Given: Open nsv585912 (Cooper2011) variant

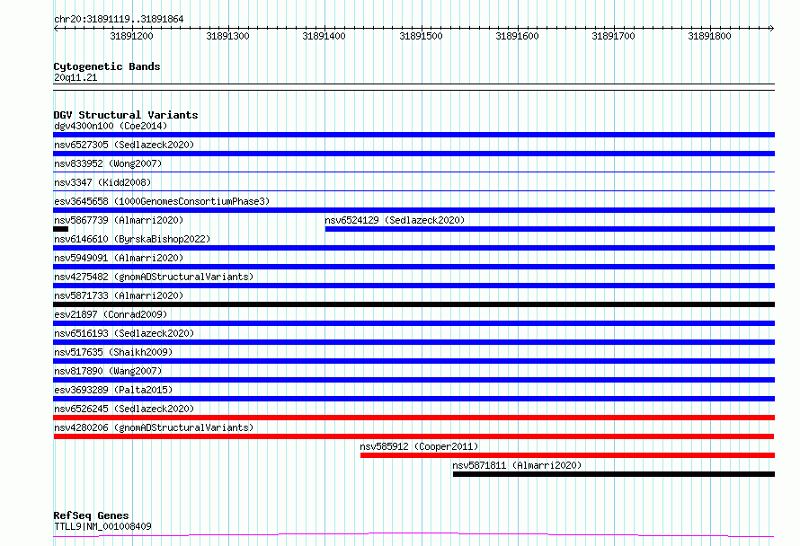Looking at the screenshot, I should 419,446.
